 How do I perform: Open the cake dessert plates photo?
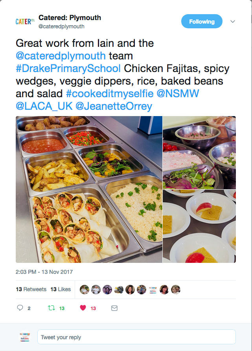199,226
